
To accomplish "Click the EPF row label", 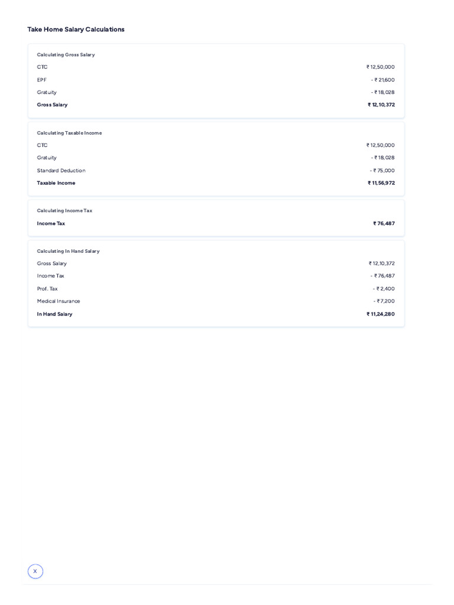I will [x=42, y=80].
